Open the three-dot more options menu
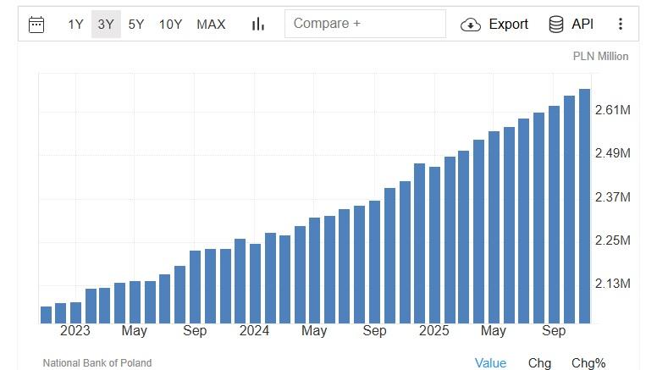 [621, 24]
